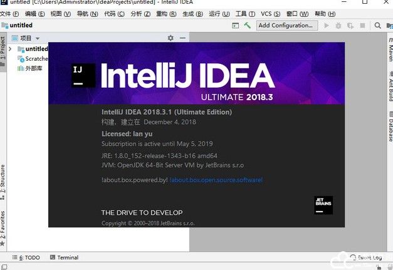
Task: Select the 外部库 tree item
Action: click(33, 68)
